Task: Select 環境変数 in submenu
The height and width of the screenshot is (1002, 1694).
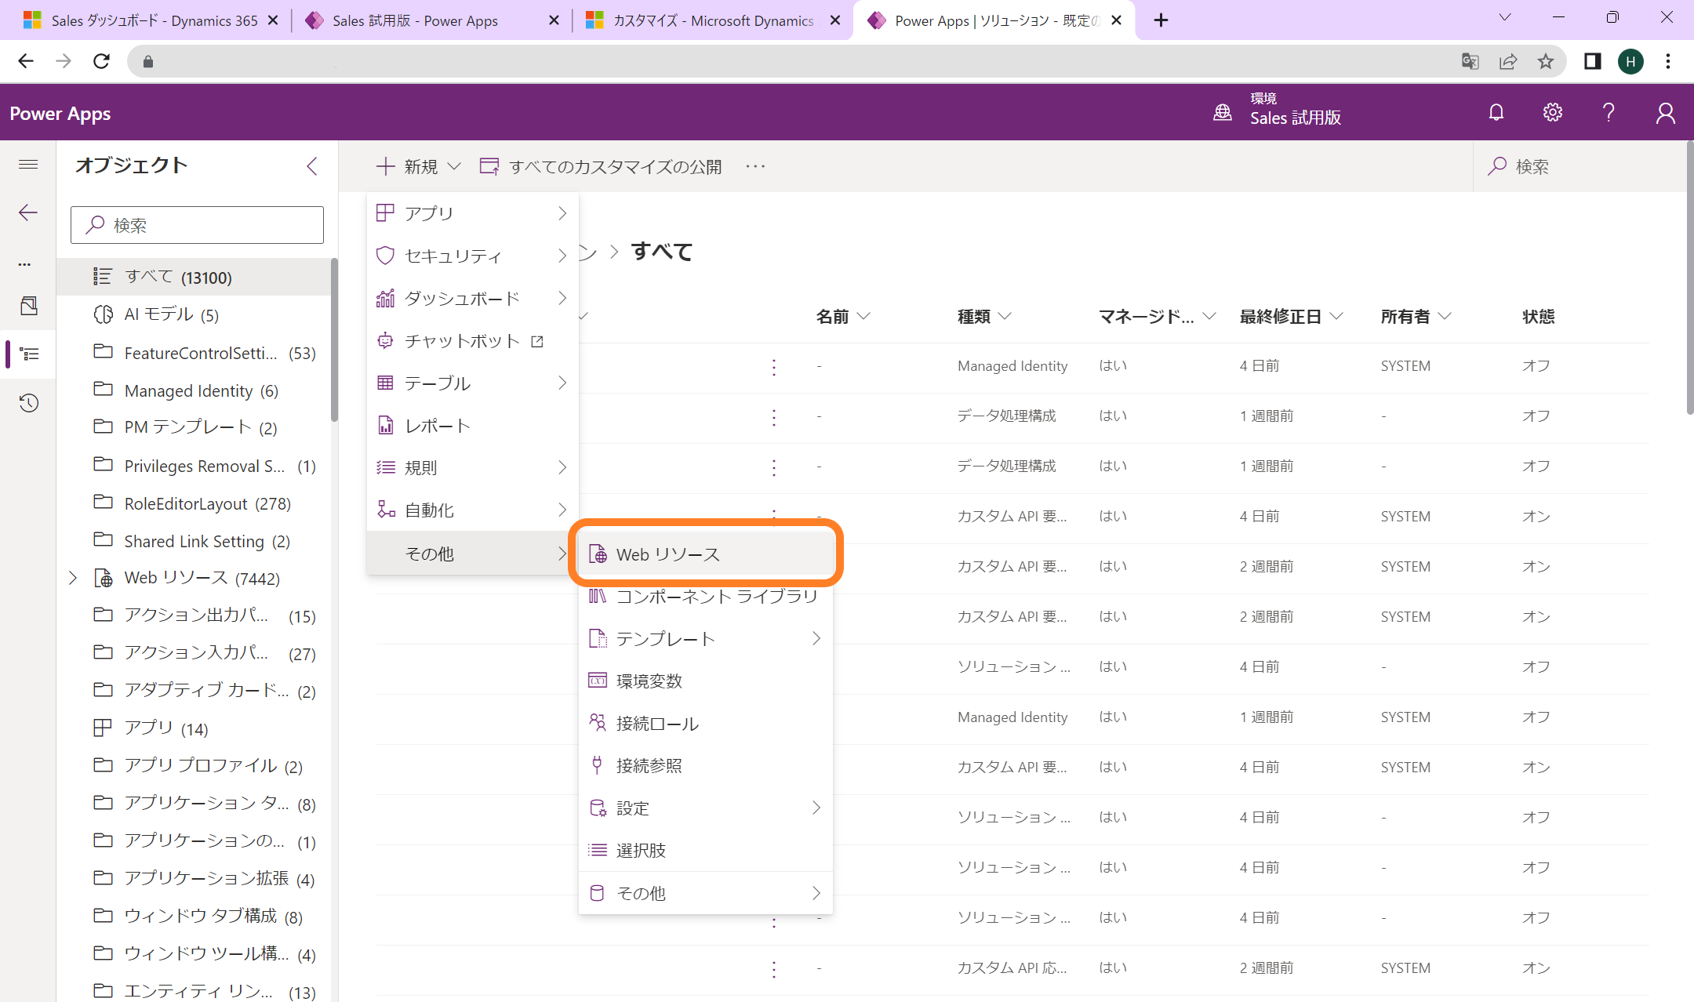Action: 706,681
